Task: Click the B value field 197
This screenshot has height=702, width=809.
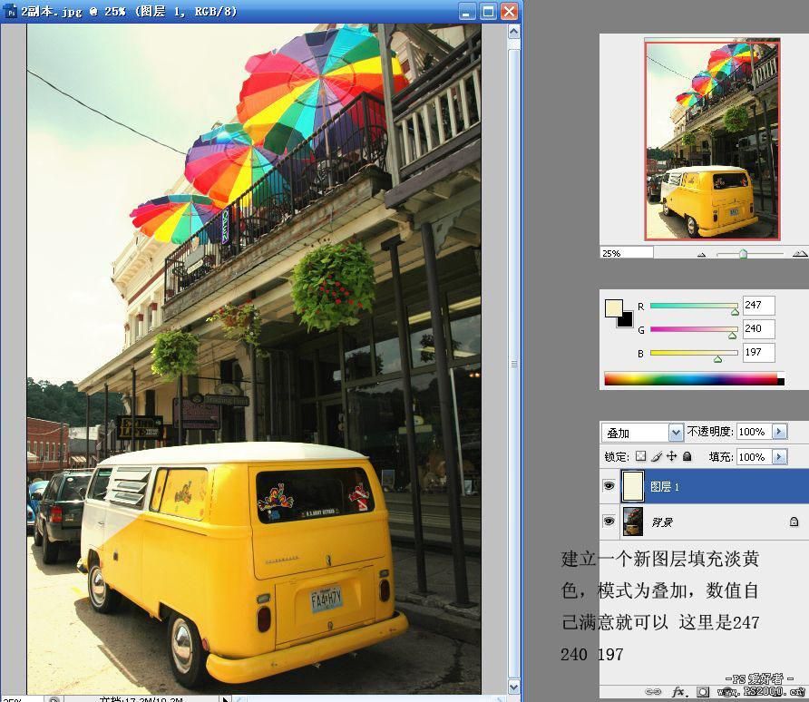Action: point(758,353)
